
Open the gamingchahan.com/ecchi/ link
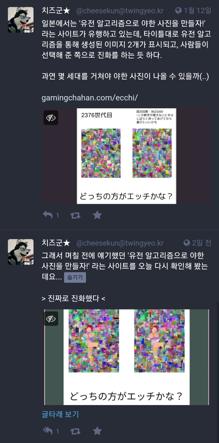(90, 98)
